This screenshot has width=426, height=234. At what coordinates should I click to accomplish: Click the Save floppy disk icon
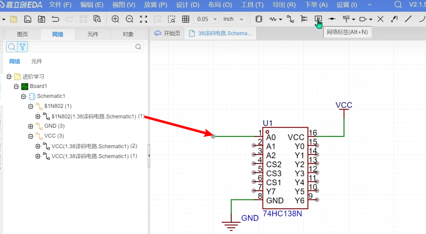28,19
